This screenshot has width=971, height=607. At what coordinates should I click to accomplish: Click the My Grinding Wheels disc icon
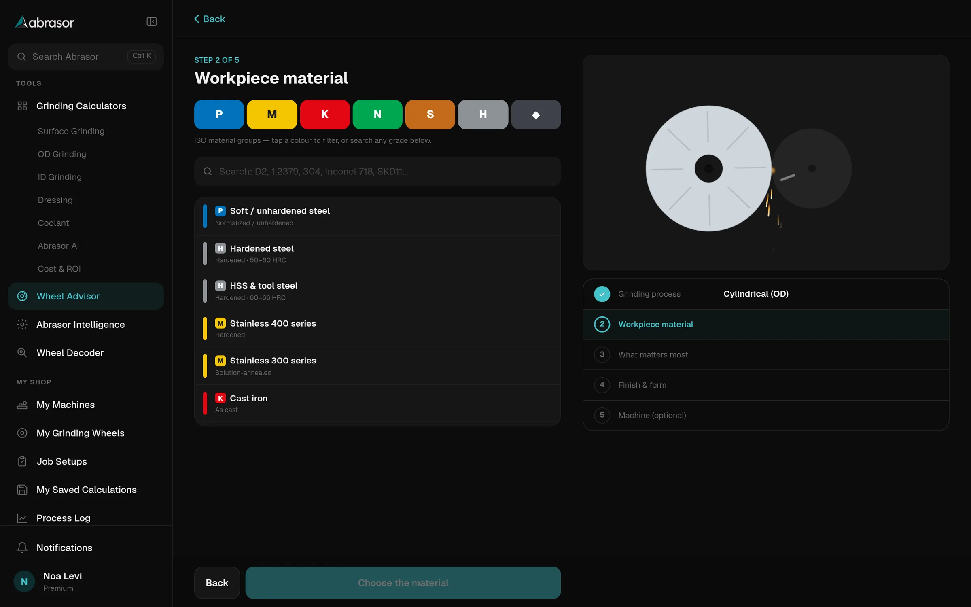tap(22, 433)
